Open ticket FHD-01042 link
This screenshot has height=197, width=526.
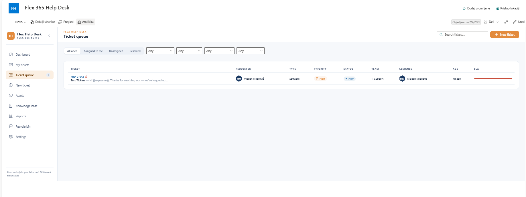[77, 77]
